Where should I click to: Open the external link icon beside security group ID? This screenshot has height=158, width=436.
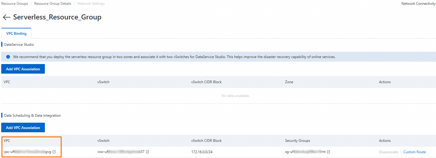329,152
